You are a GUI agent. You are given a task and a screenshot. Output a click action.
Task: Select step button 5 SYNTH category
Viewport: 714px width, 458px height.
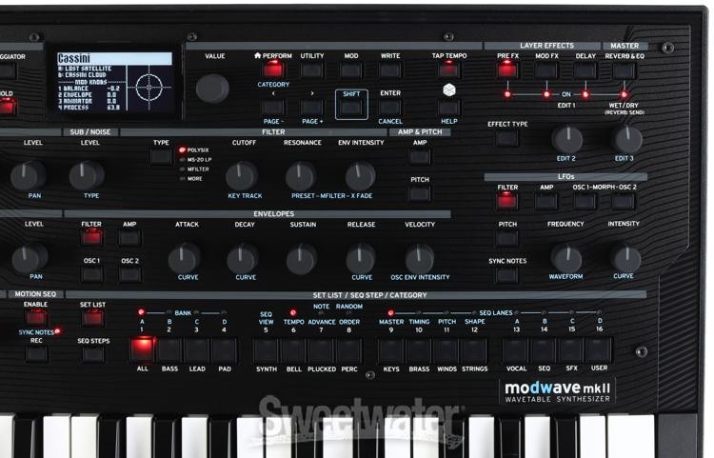266,349
